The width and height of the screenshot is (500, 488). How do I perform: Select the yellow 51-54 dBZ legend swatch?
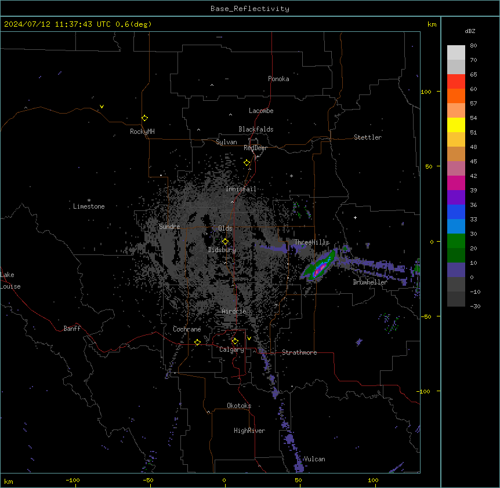coord(456,125)
